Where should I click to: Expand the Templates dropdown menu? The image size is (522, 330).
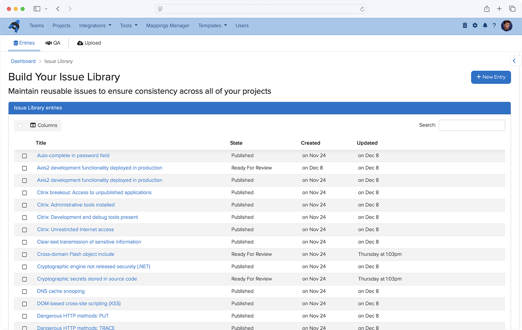(212, 26)
